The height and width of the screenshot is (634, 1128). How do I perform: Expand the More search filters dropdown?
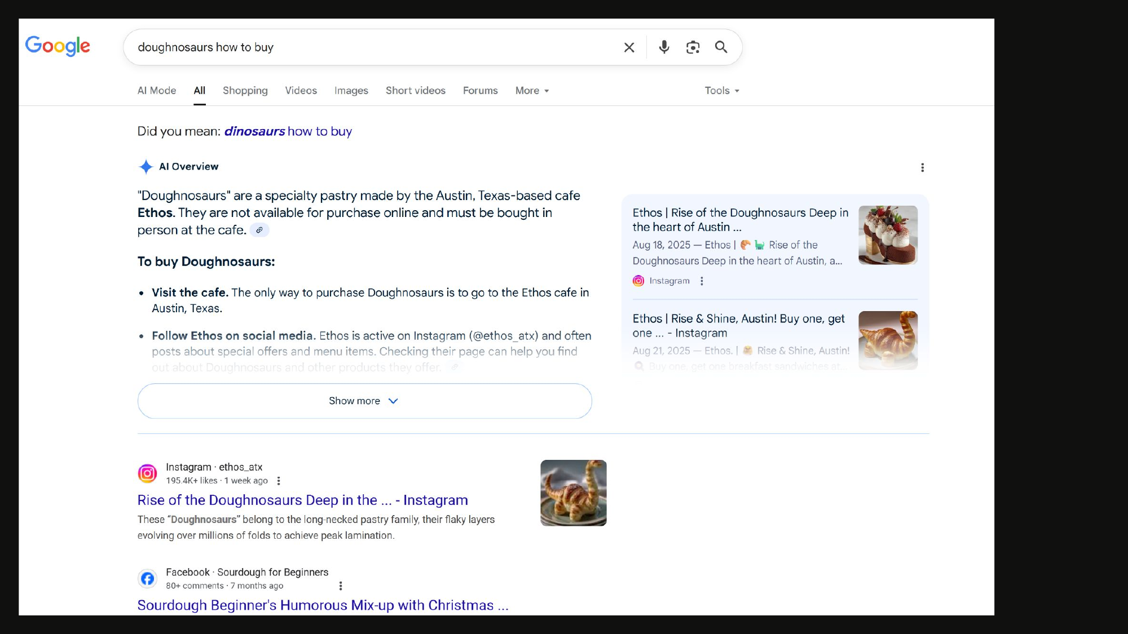(x=532, y=91)
